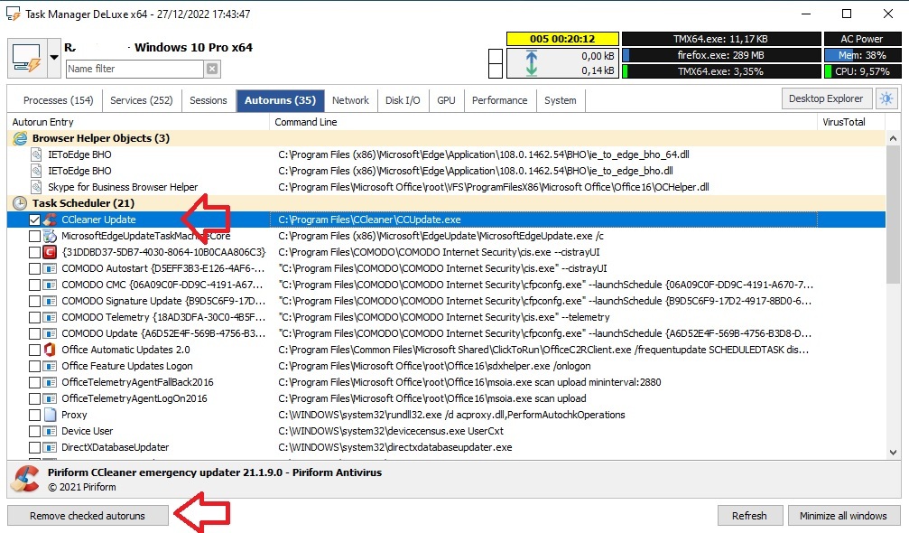The image size is (909, 533).
Task: Click the VirusTotal column header
Action: (x=851, y=122)
